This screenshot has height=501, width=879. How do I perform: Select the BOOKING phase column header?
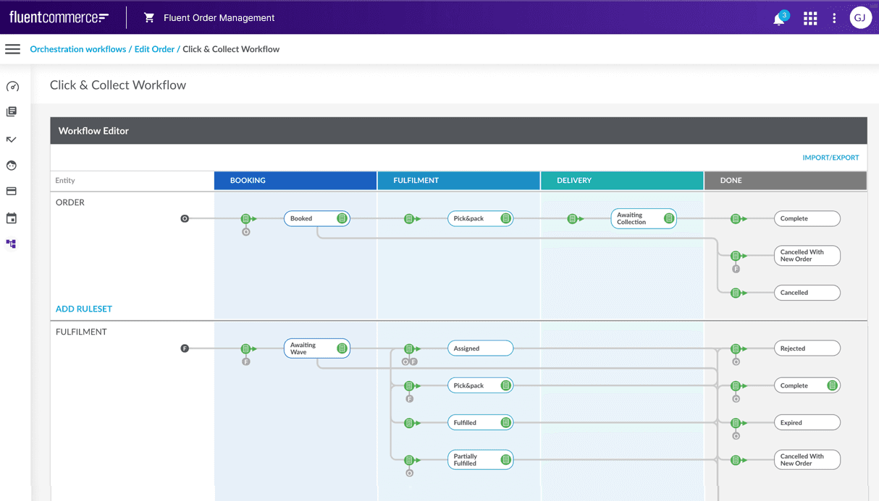pos(295,181)
